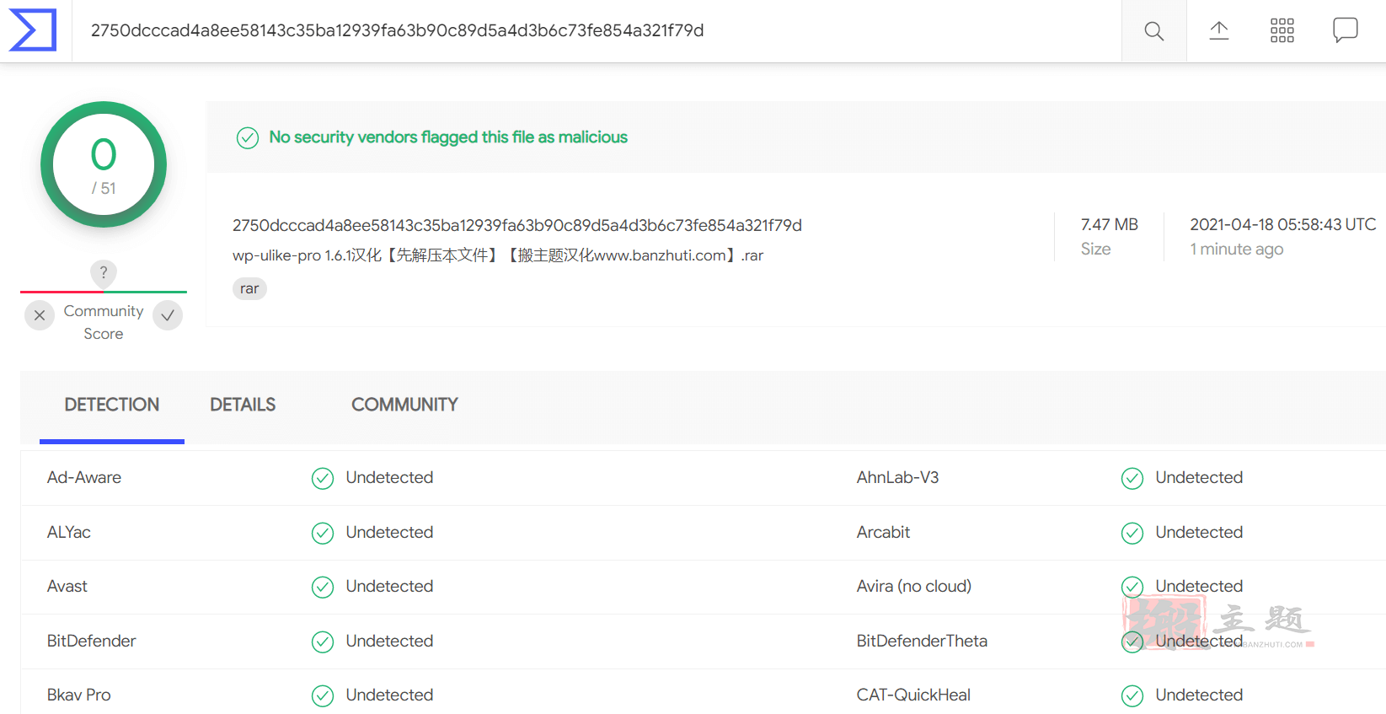The image size is (1386, 714).
Task: Select the DETECTION tab
Action: click(x=112, y=405)
